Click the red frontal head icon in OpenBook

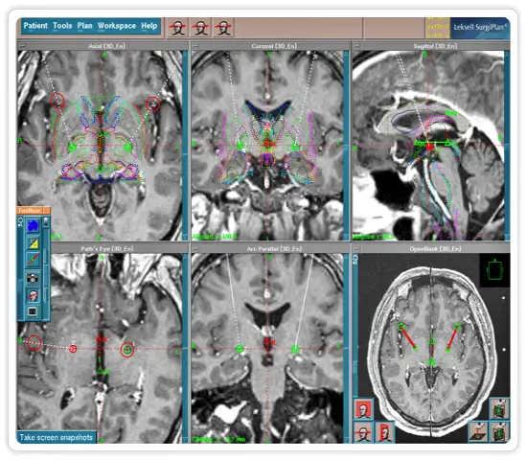363,409
